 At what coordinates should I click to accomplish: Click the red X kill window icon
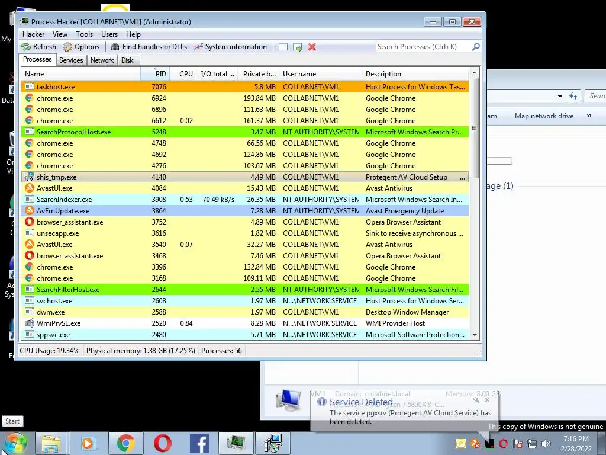pos(312,47)
